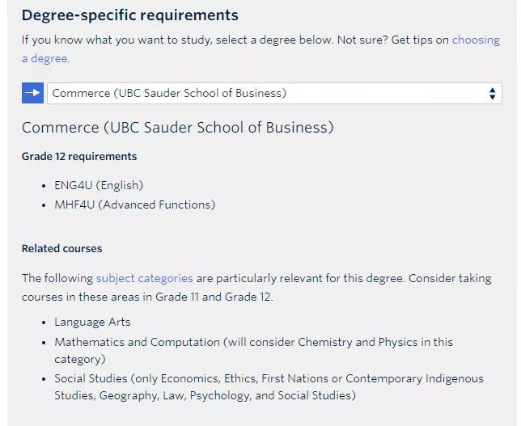Click the 'Degree-specific requirements' heading
Viewport: 521px width, 426px height.
(130, 15)
